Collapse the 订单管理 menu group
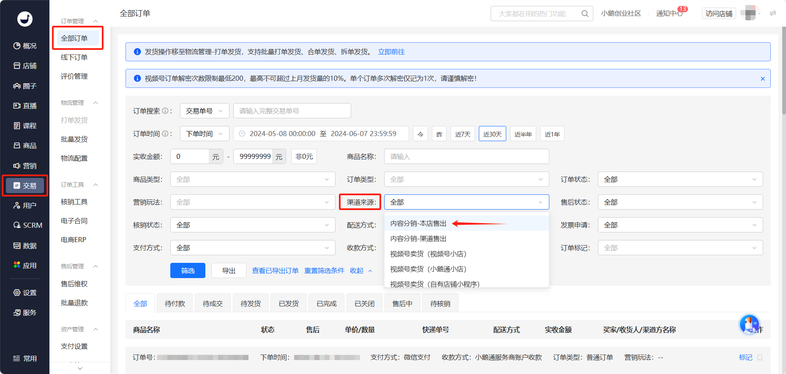This screenshot has height=374, width=786. [96, 21]
